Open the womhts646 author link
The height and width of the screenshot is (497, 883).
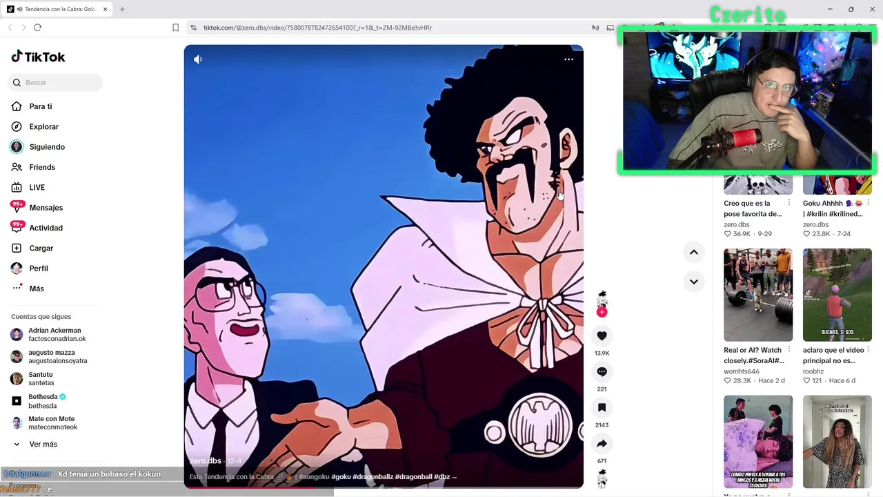pyautogui.click(x=742, y=371)
